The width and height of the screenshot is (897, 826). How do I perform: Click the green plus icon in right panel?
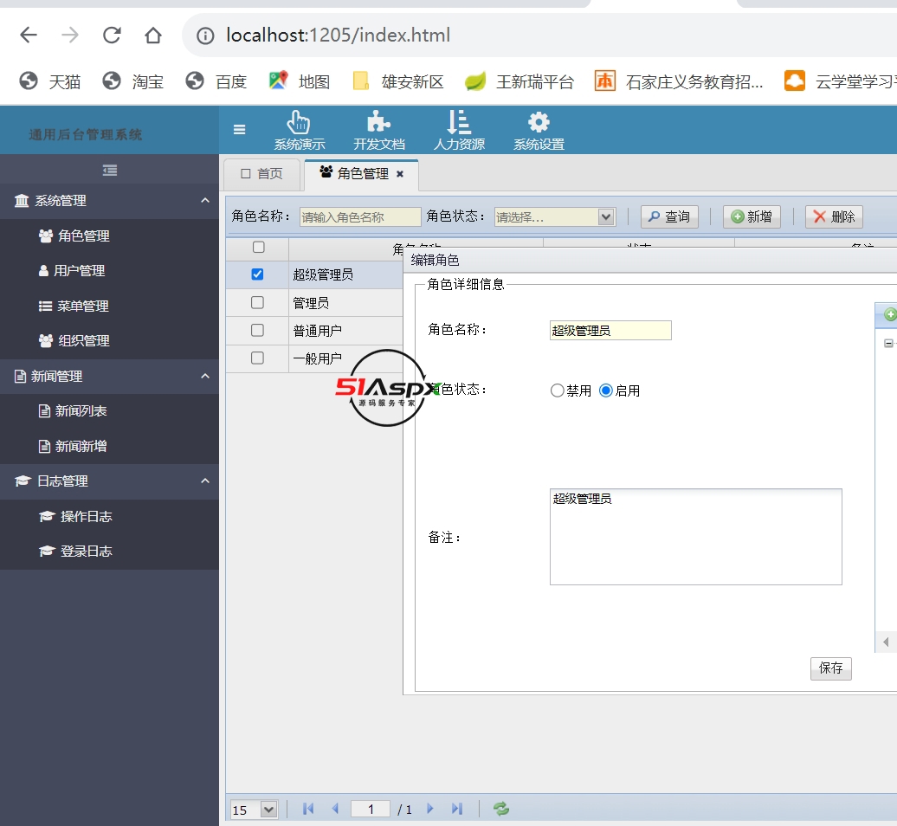890,314
